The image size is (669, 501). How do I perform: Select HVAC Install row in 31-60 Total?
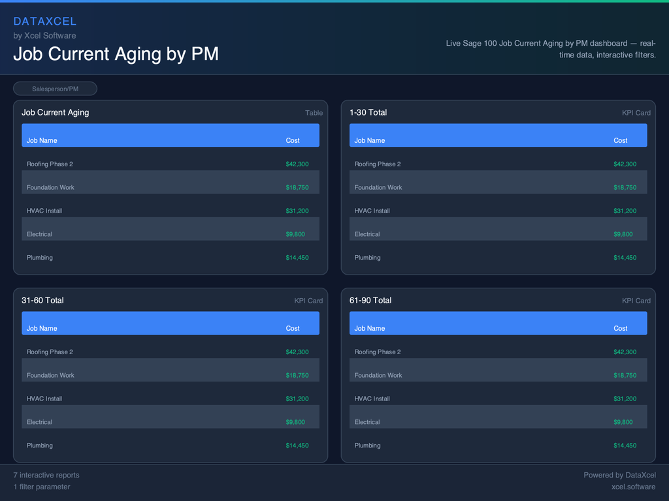click(44, 399)
